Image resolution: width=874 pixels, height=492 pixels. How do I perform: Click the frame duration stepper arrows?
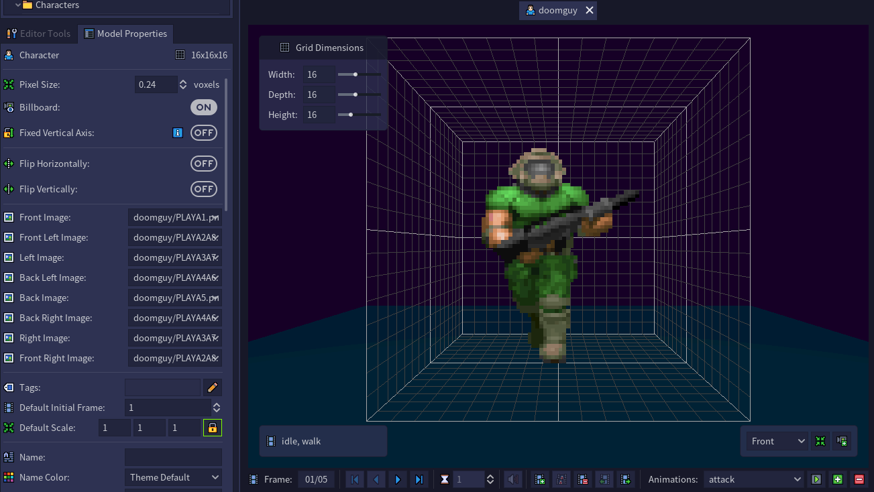tap(490, 479)
